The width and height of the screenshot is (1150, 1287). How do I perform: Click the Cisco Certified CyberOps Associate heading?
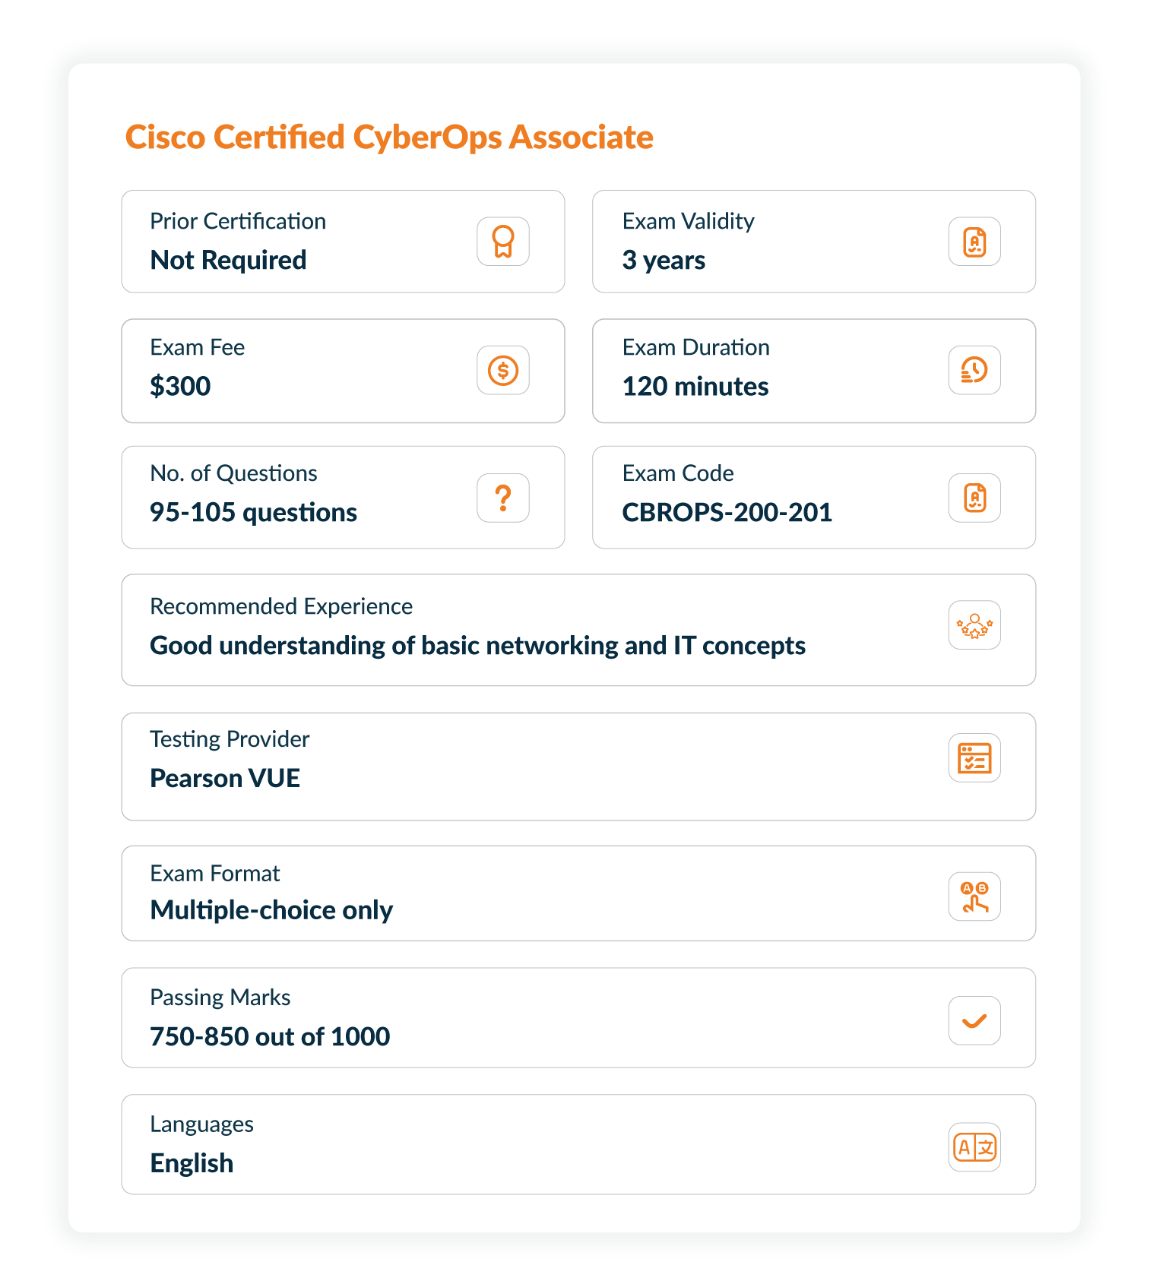coord(389,138)
